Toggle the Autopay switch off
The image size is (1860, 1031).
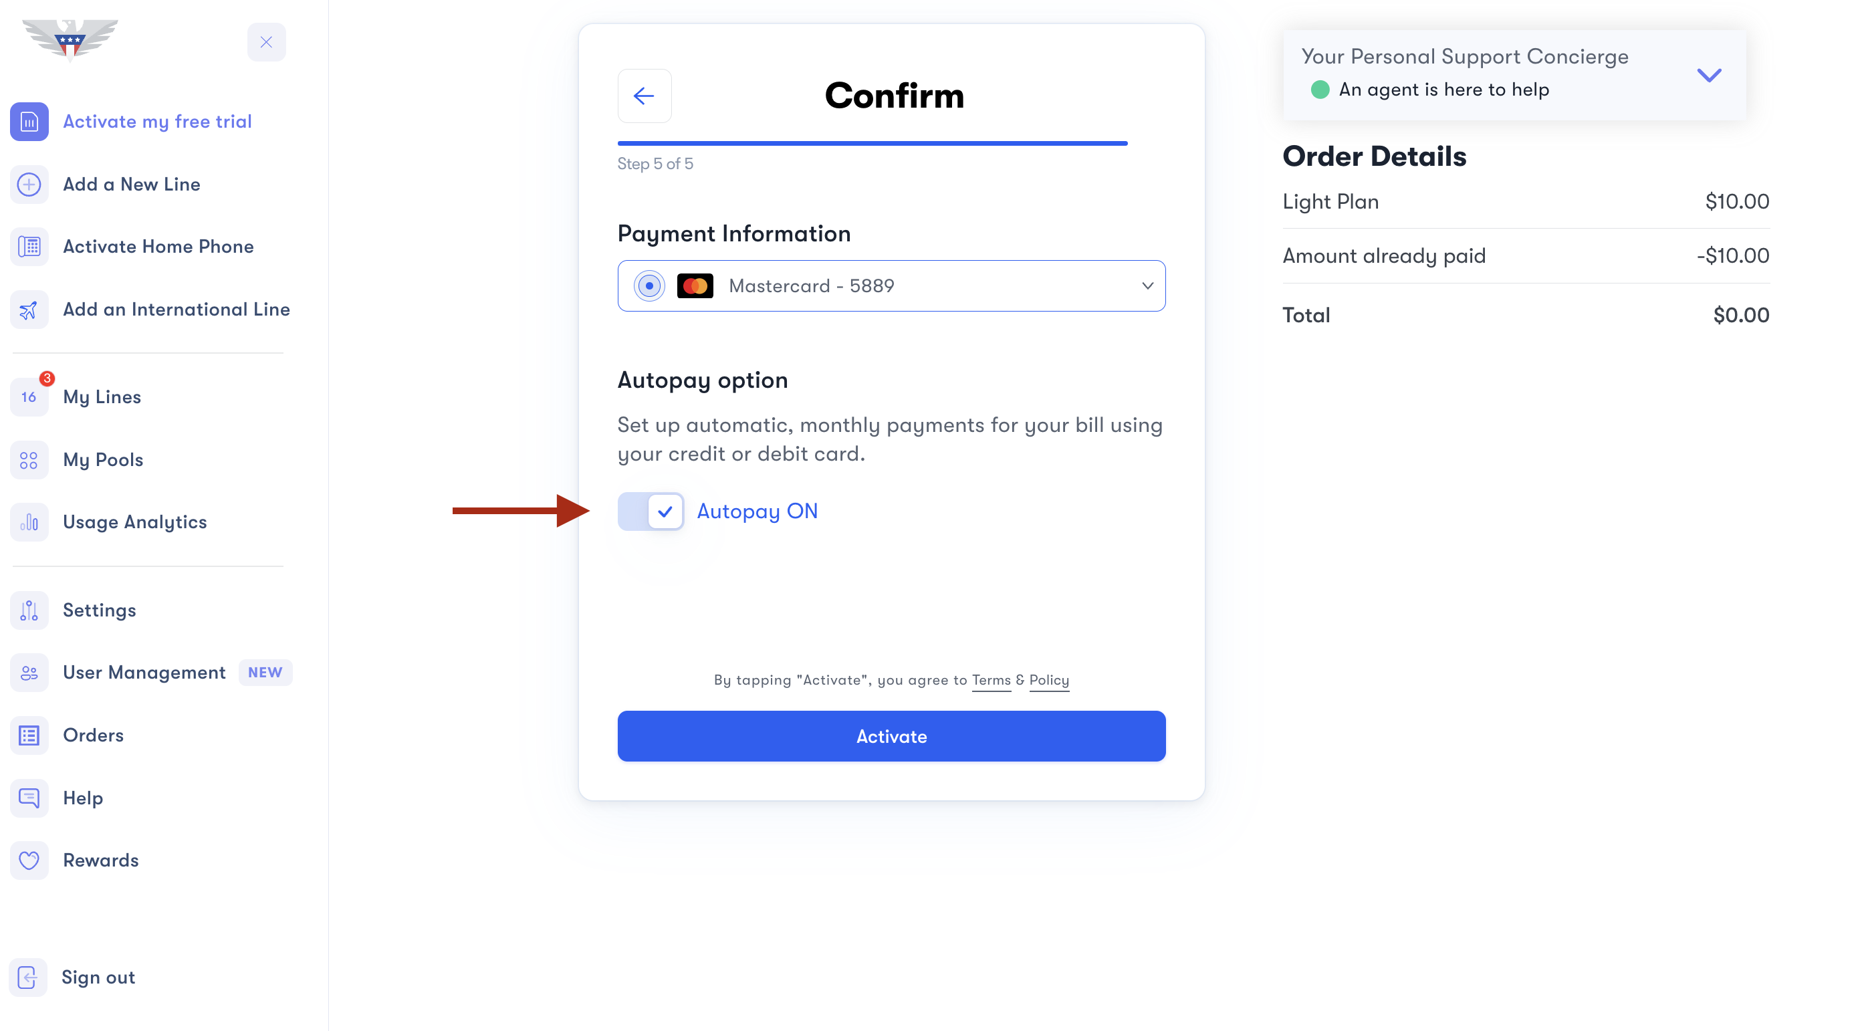651,511
